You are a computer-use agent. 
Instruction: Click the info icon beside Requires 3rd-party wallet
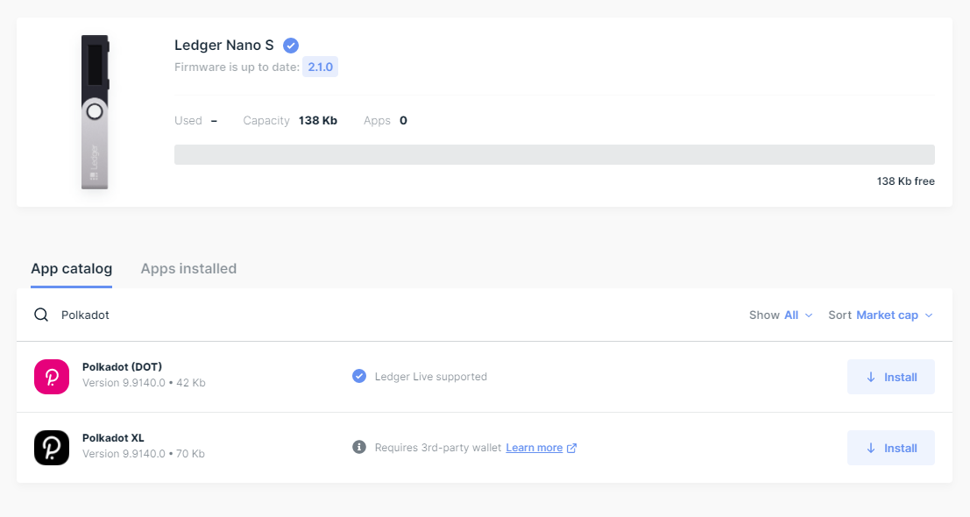tap(358, 447)
